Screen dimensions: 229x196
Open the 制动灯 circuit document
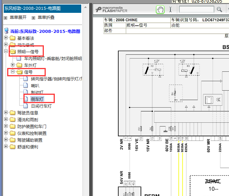click(37, 93)
